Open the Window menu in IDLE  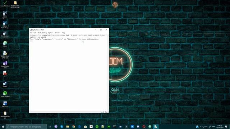click(x=57, y=33)
